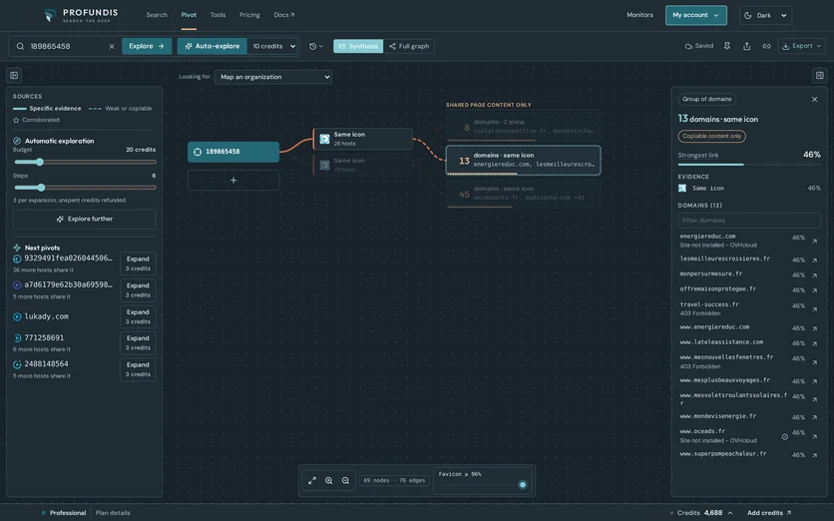Expand the lukady.com pivot
This screenshot has width=834, height=521.
pos(138,316)
